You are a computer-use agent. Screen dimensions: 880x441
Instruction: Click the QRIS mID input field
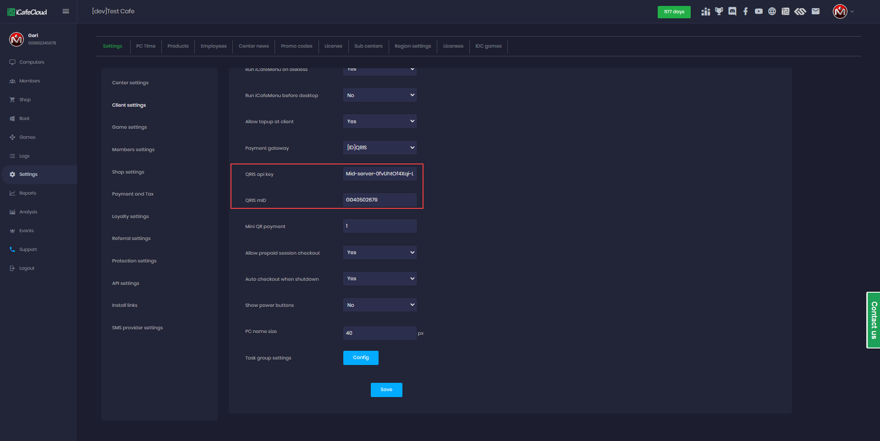379,200
